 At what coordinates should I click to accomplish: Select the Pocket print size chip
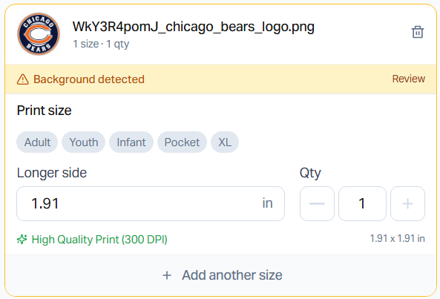pos(182,142)
